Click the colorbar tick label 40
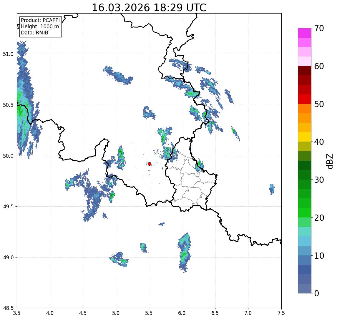This screenshot has height=319, width=337. (x=319, y=142)
